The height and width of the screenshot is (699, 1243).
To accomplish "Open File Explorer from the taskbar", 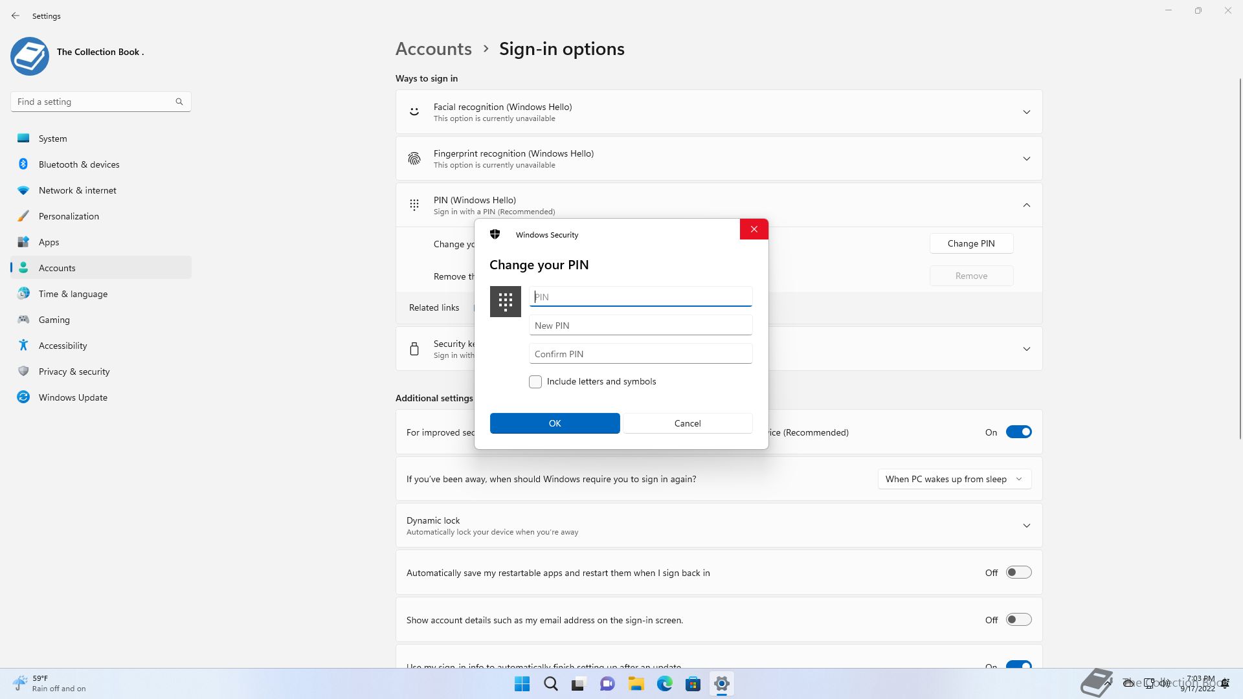I will [x=636, y=683].
